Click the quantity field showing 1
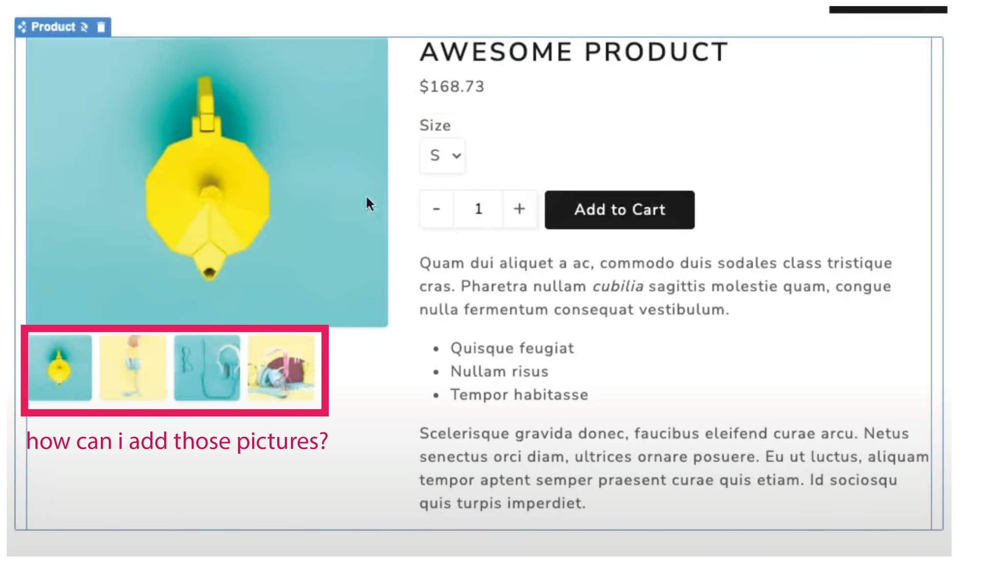The image size is (984, 581). click(478, 209)
